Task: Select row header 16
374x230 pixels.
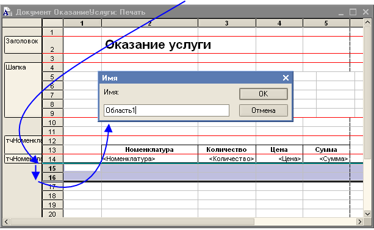Action: (52, 178)
